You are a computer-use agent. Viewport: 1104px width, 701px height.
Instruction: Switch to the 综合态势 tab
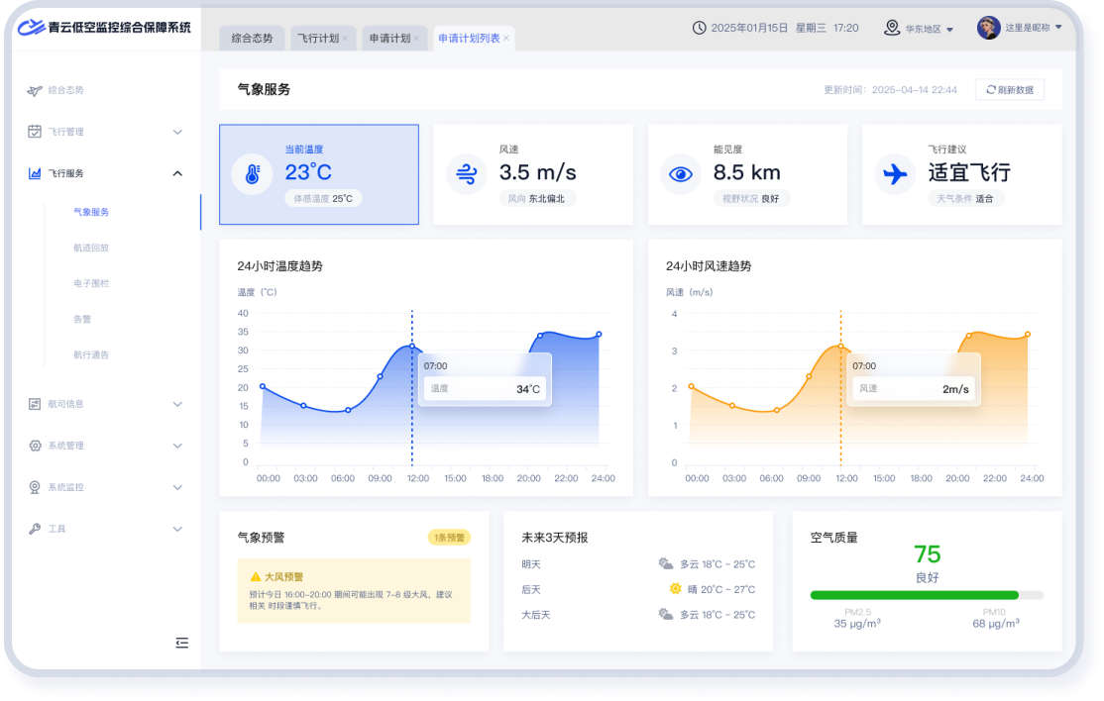tap(251, 39)
